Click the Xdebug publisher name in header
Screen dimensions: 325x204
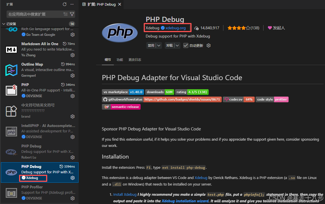pyautogui.click(x=152, y=28)
